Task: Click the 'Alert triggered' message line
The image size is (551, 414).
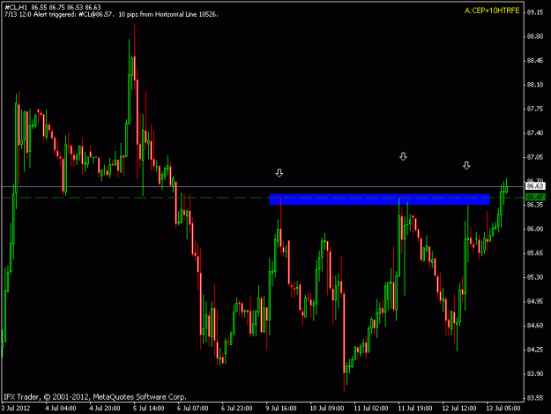Action: point(111,14)
